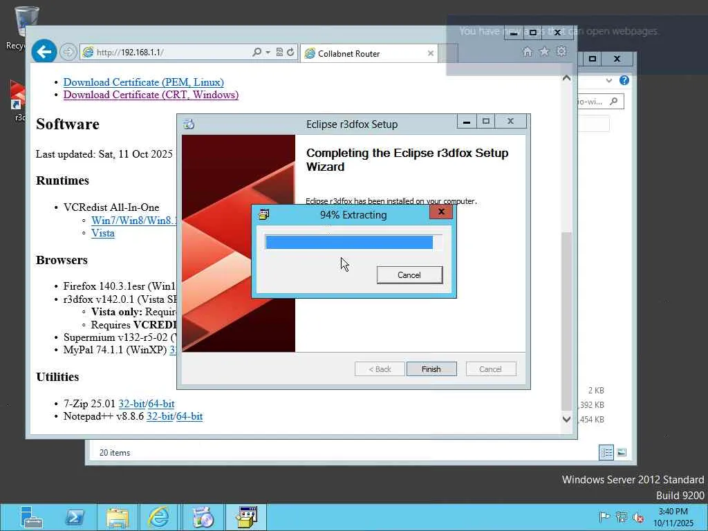Open Action Center flag in tray
The image size is (708, 531).
pyautogui.click(x=604, y=517)
